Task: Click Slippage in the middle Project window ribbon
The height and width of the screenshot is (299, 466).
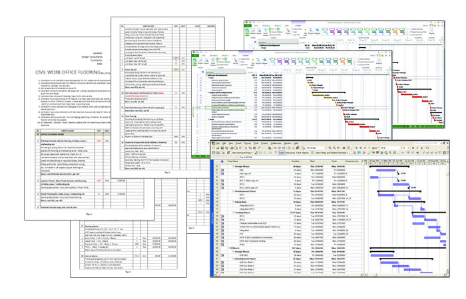Action: coord(264,62)
